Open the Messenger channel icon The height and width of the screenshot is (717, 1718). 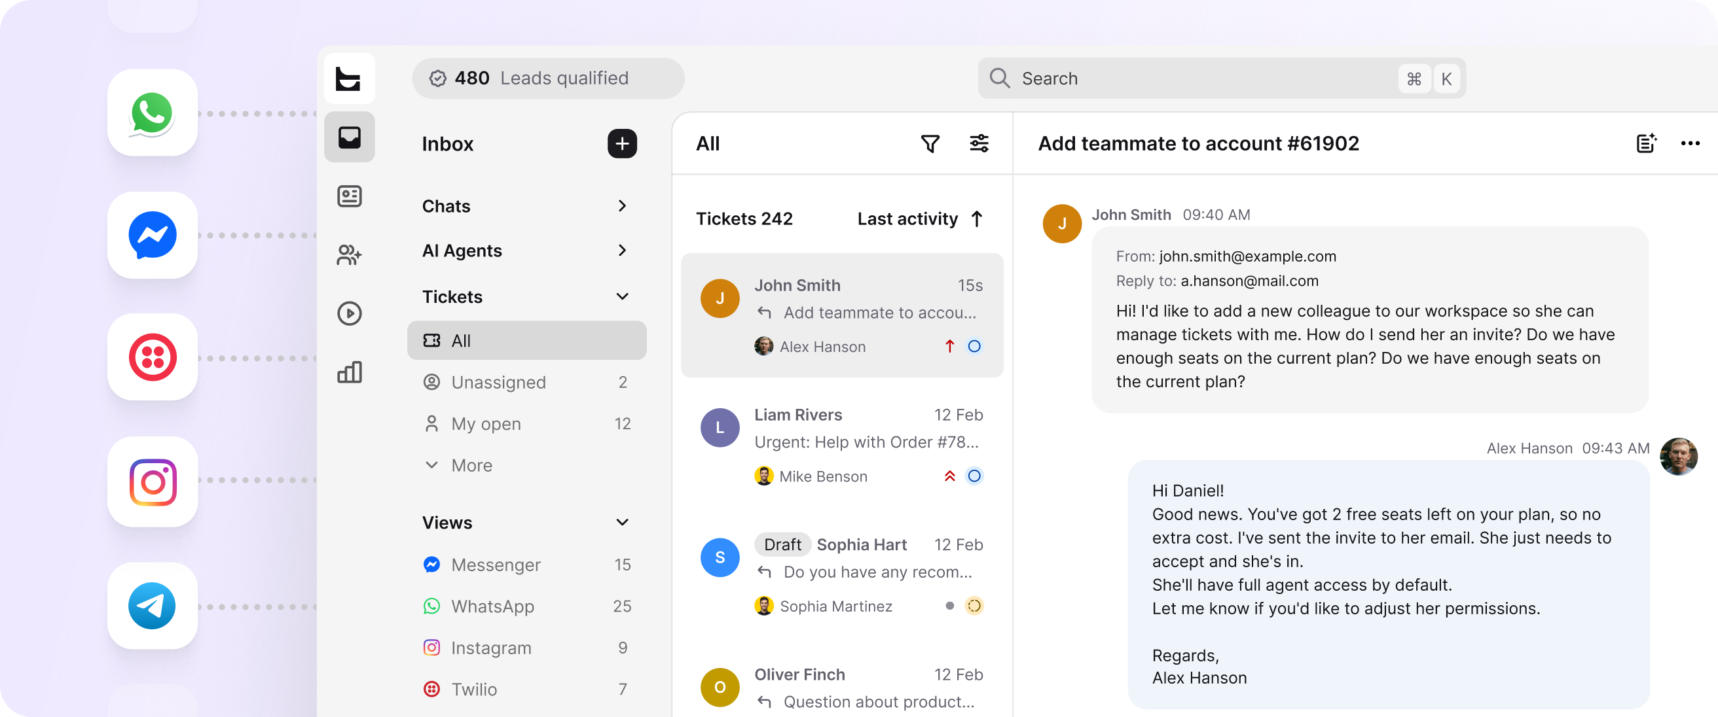pyautogui.click(x=152, y=236)
